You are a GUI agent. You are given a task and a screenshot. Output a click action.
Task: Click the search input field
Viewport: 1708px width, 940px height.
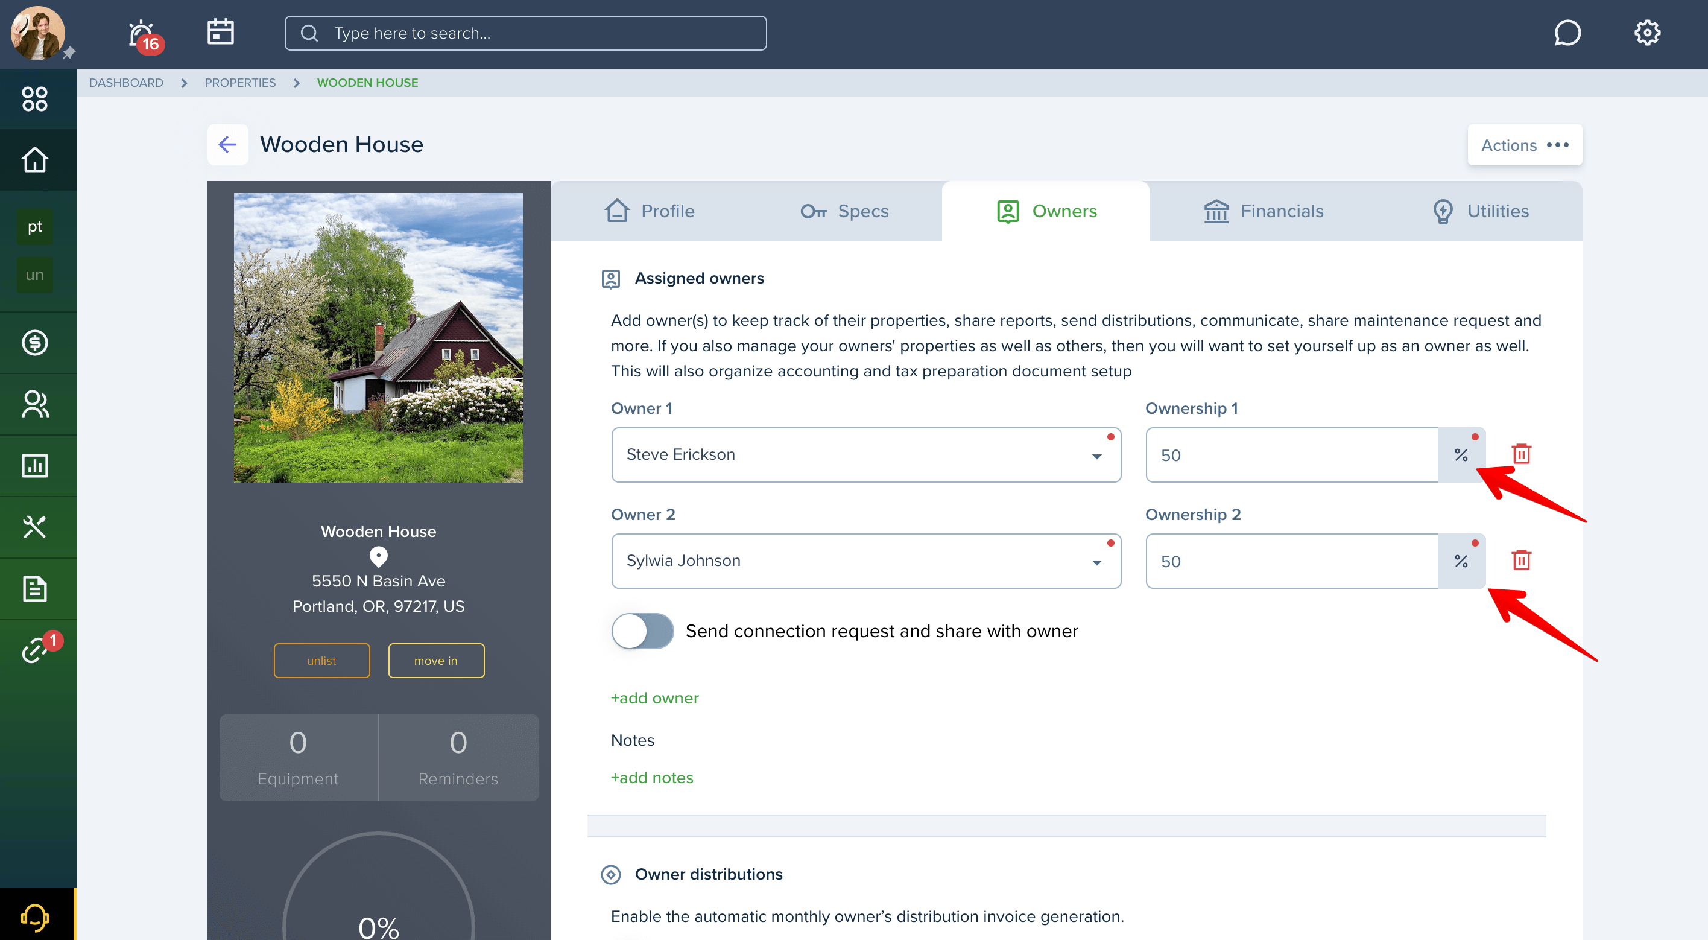(x=525, y=33)
